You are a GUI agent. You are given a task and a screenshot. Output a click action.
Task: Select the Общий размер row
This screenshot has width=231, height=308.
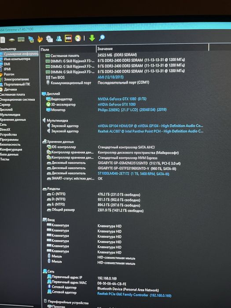pyautogui.click(x=95, y=210)
